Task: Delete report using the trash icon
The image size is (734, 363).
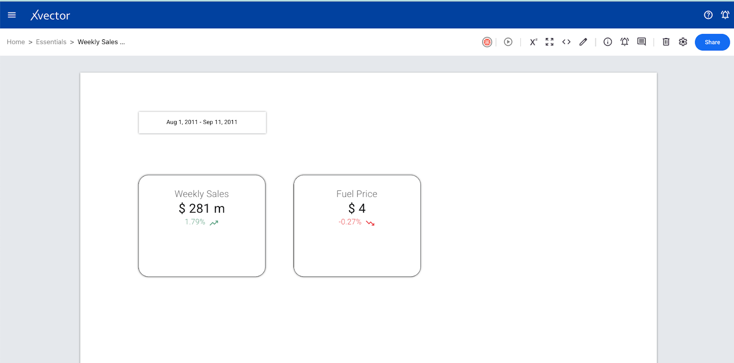Action: pyautogui.click(x=666, y=42)
